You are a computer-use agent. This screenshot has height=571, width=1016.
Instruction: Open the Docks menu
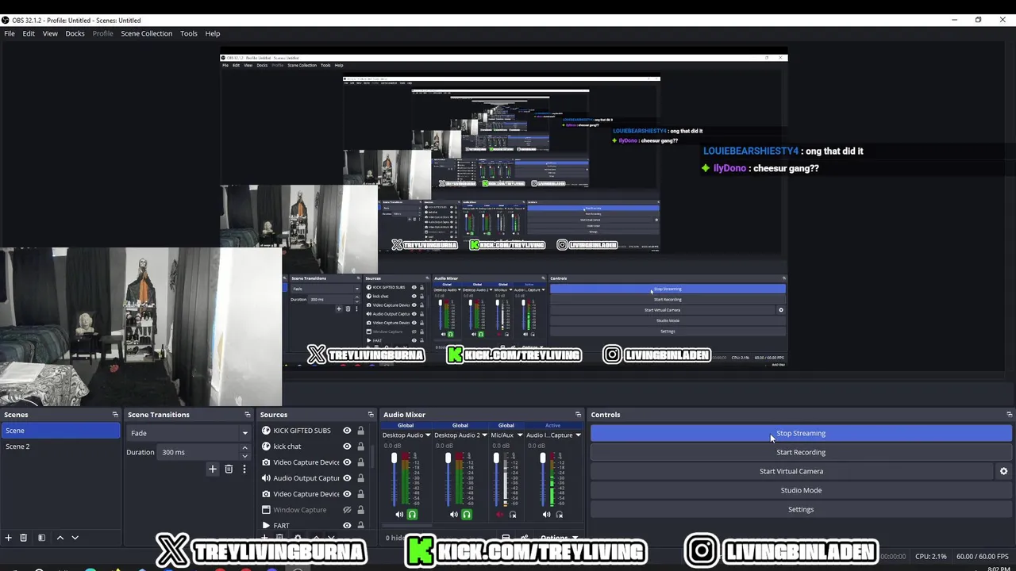[x=75, y=33]
